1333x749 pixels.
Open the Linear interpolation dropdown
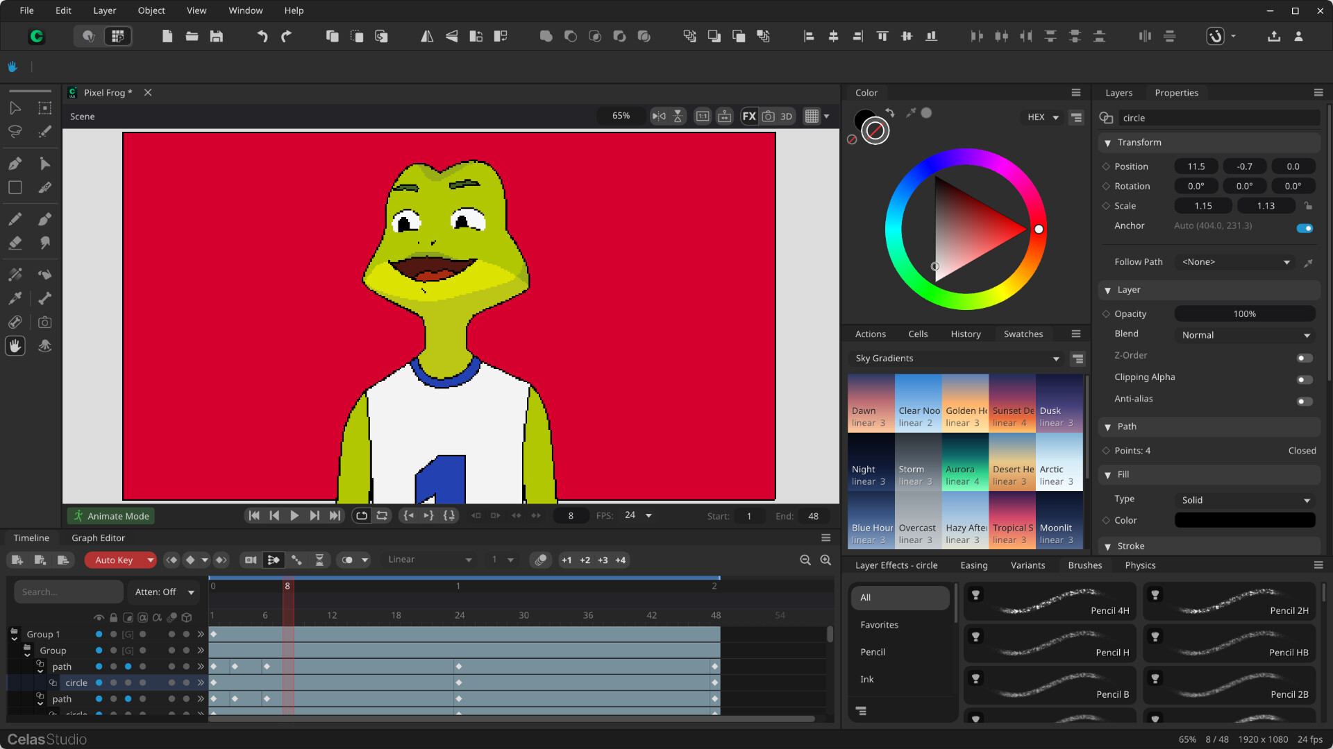(x=429, y=560)
